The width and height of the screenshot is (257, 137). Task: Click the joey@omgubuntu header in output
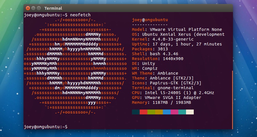click(x=150, y=20)
